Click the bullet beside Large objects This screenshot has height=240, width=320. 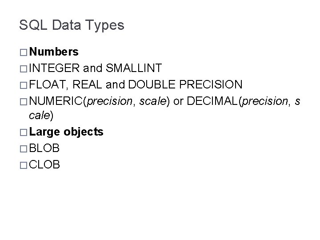tap(23, 132)
